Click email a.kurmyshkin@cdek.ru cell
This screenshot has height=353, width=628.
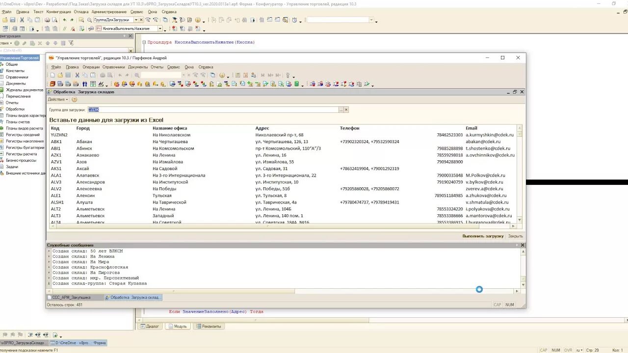pyautogui.click(x=490, y=135)
